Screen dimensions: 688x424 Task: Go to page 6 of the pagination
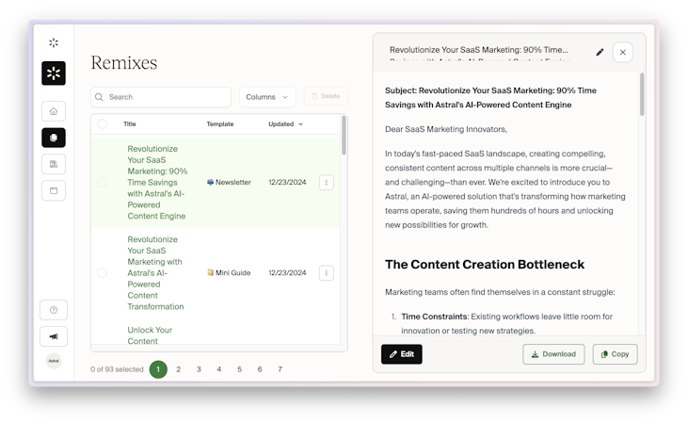click(260, 369)
